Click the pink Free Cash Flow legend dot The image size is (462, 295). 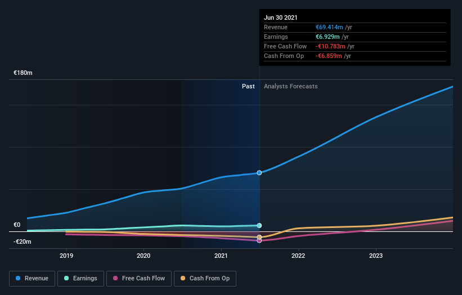click(x=115, y=278)
